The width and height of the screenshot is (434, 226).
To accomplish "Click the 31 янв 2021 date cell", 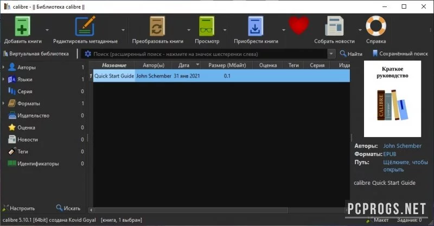I will tap(187, 76).
